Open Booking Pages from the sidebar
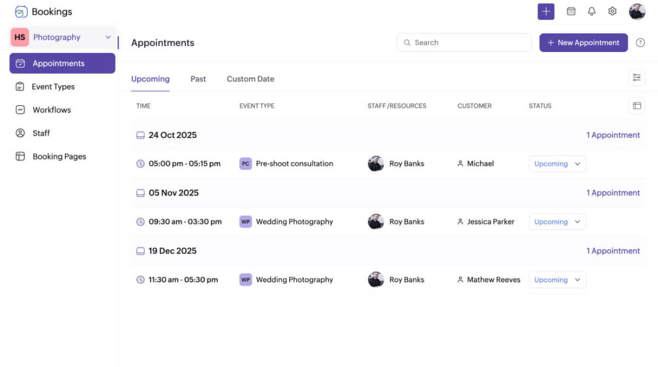The image size is (658, 367). pos(59,156)
